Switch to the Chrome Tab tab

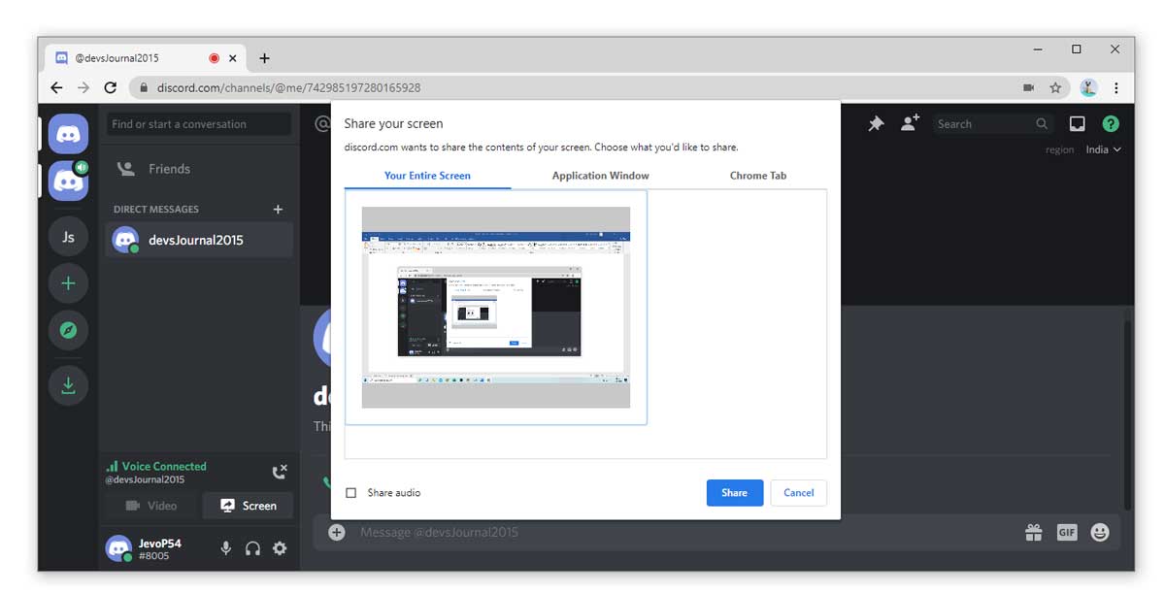[x=758, y=176]
